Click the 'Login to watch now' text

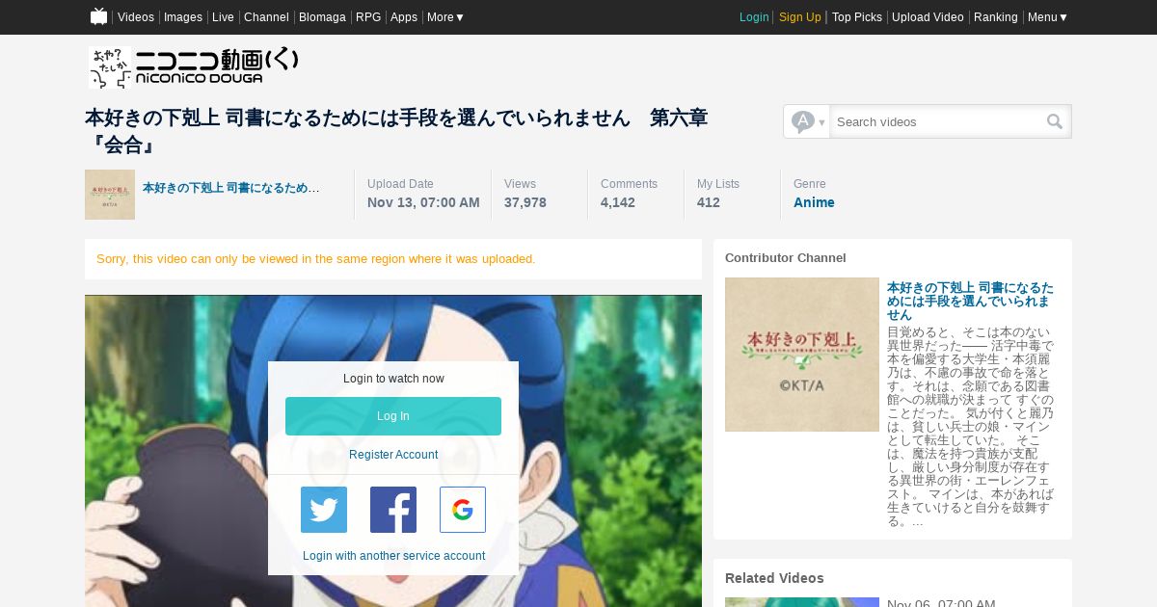tap(393, 379)
